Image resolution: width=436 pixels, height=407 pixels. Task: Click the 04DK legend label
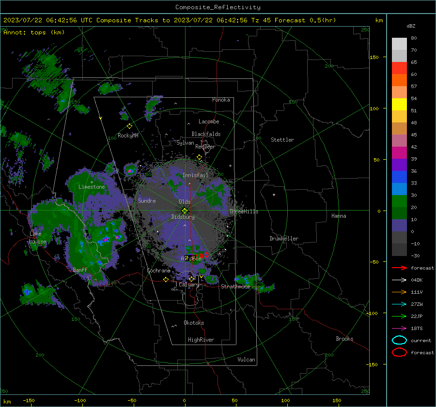(x=417, y=280)
